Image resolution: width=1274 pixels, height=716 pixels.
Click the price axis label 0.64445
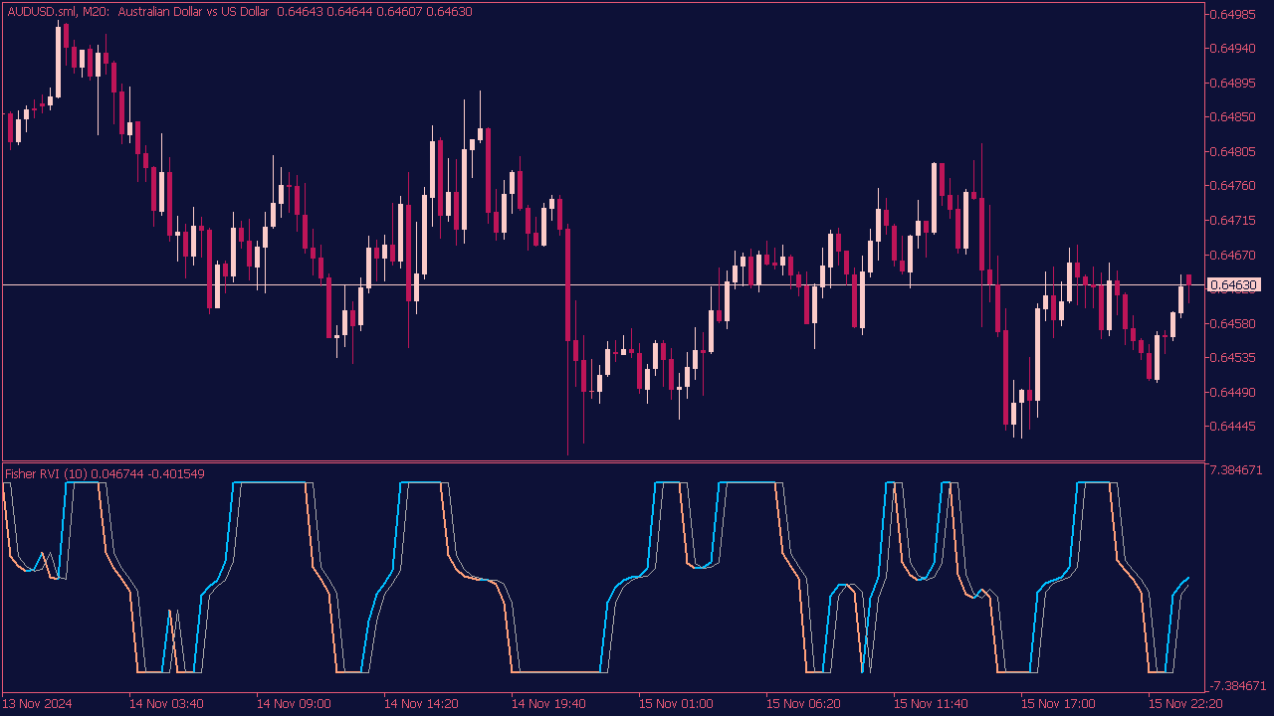click(1231, 427)
